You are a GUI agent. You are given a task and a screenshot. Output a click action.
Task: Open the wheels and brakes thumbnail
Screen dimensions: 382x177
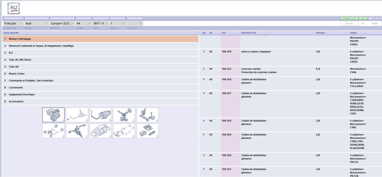(x=53, y=131)
